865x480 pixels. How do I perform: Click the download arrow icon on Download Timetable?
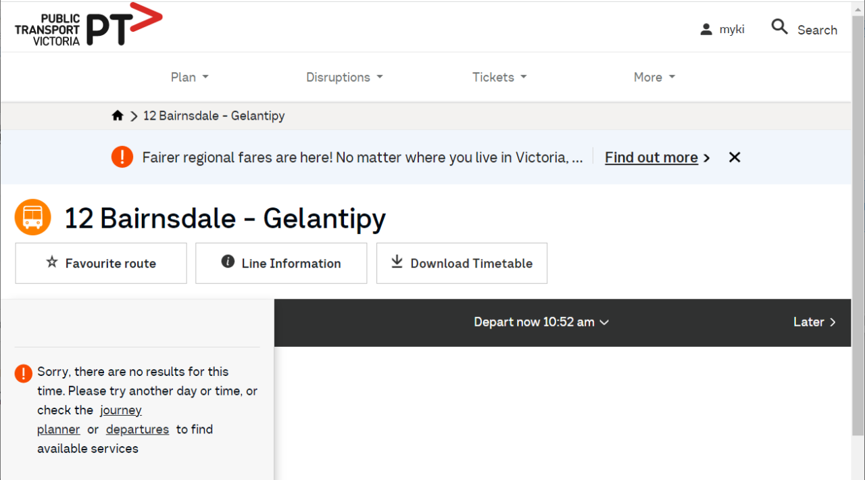[397, 262]
